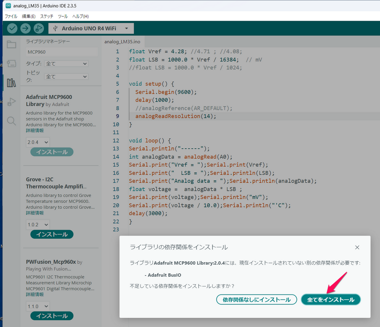Open the トピック filter dropdown
This screenshot has height=327, width=380.
[66, 77]
